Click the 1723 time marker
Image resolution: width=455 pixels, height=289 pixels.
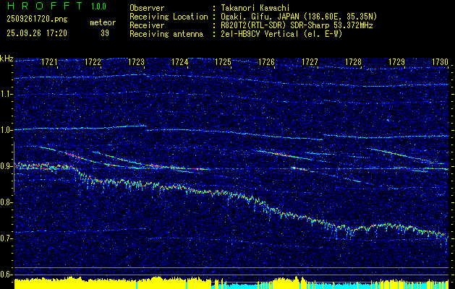pyautogui.click(x=137, y=61)
